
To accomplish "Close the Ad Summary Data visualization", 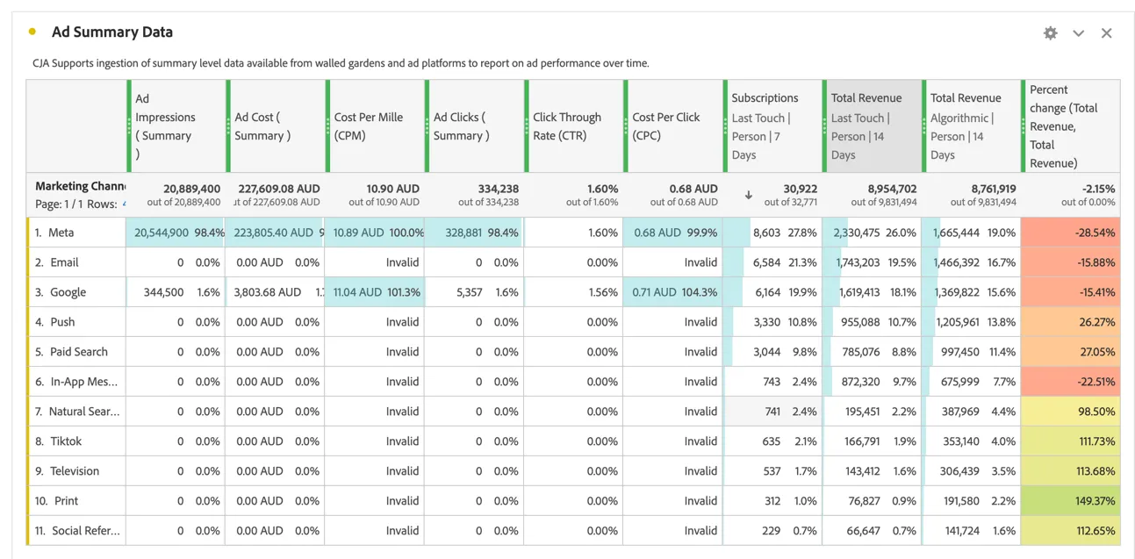I will coord(1106,33).
